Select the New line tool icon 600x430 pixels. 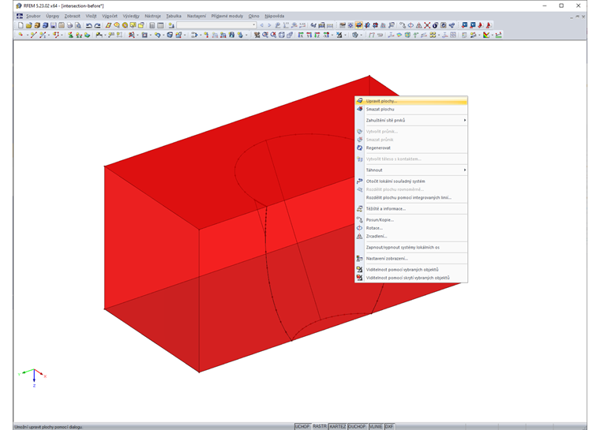pos(34,35)
